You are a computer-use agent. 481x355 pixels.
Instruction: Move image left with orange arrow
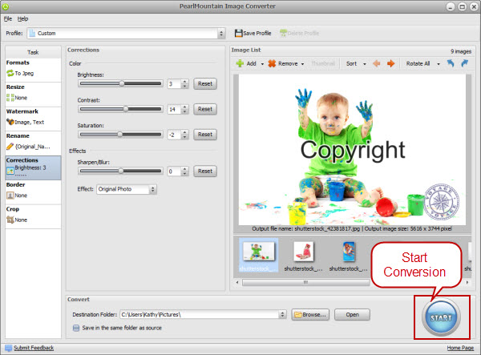coord(376,63)
